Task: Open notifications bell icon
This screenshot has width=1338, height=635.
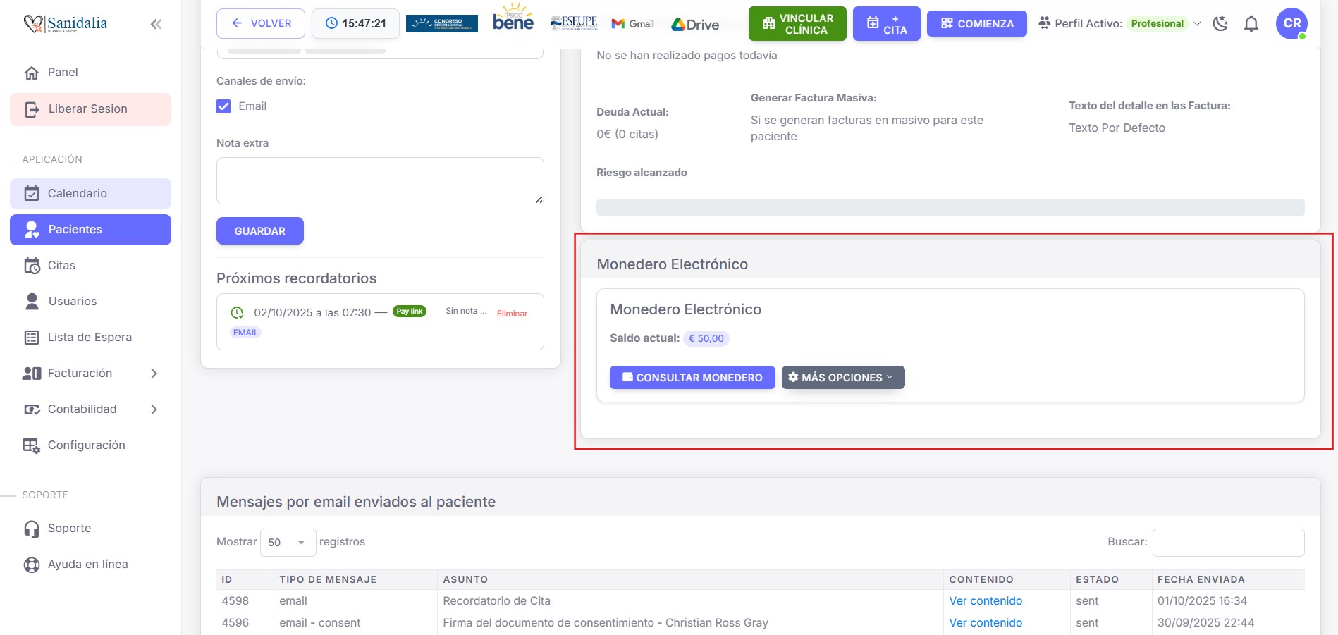Action: click(x=1251, y=24)
